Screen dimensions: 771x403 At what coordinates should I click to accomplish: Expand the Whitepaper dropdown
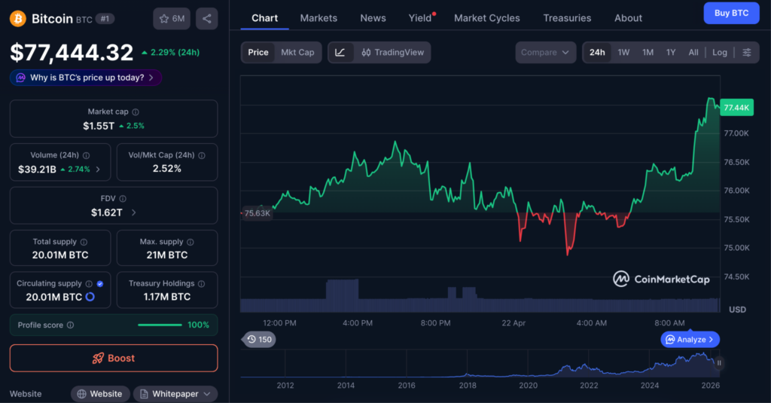(175, 394)
